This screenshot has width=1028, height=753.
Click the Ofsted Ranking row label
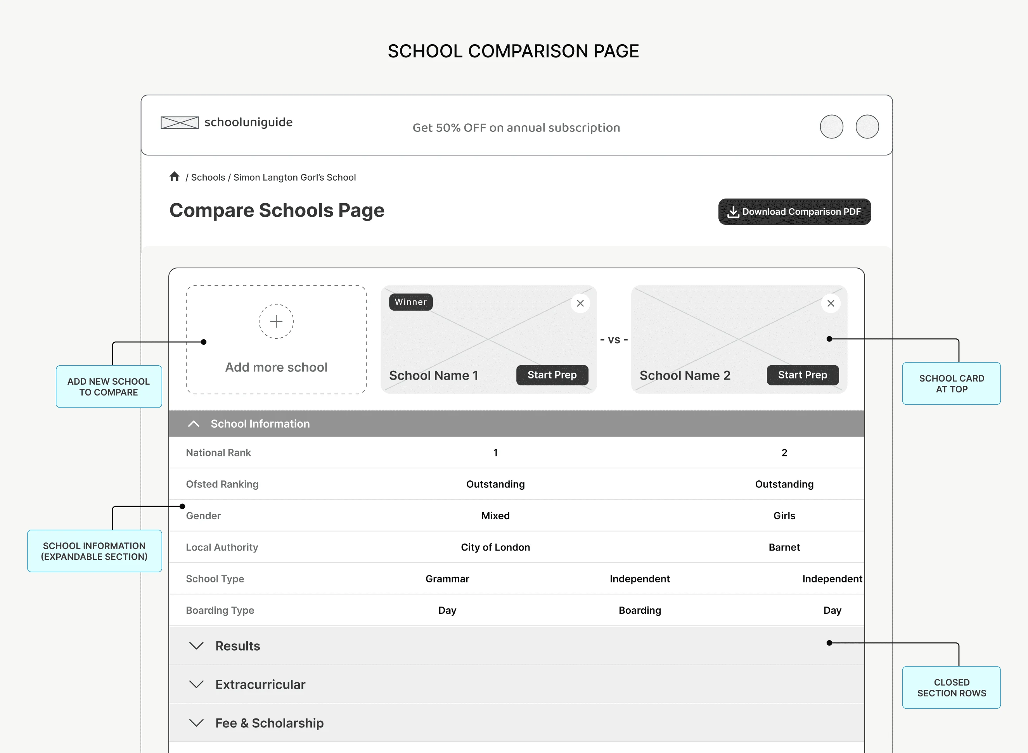pyautogui.click(x=222, y=484)
